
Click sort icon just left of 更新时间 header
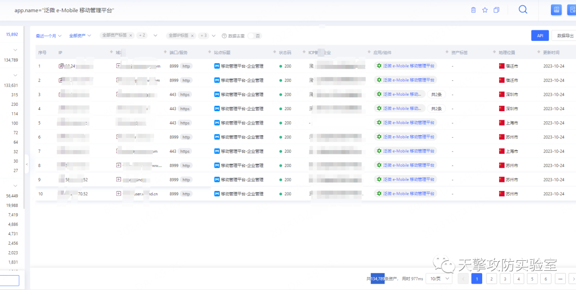point(539,53)
